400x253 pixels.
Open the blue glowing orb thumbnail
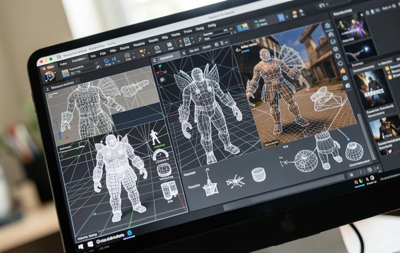(x=360, y=51)
